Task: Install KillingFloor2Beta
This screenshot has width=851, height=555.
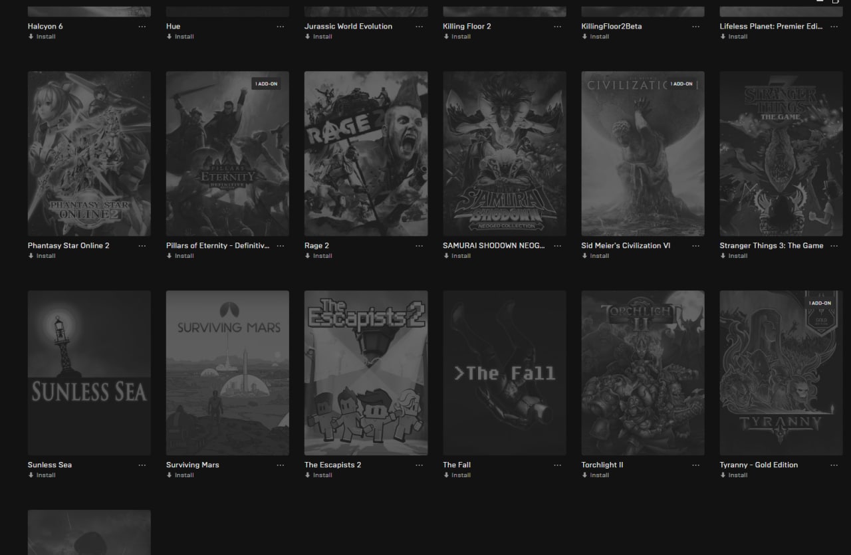Action: (595, 37)
